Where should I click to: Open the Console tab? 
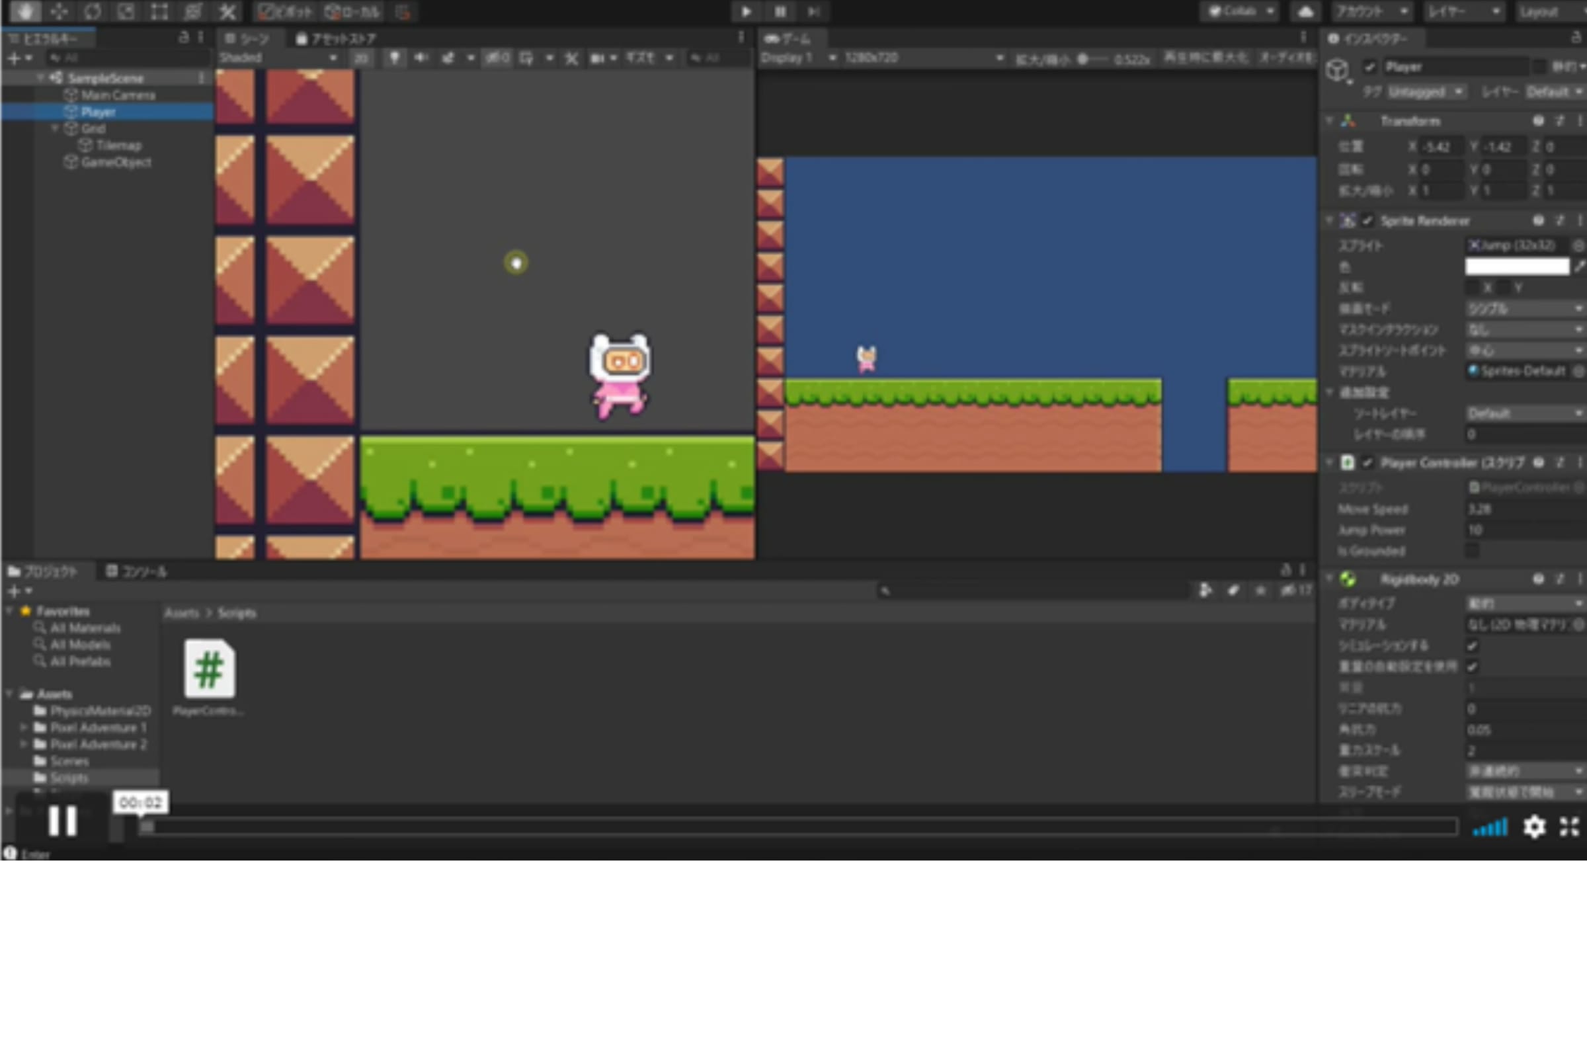[136, 571]
